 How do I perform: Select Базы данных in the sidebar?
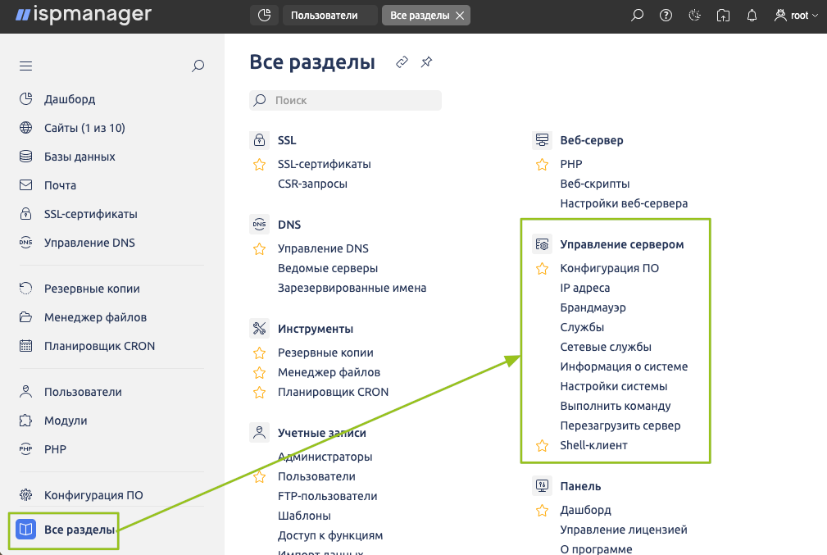click(80, 157)
